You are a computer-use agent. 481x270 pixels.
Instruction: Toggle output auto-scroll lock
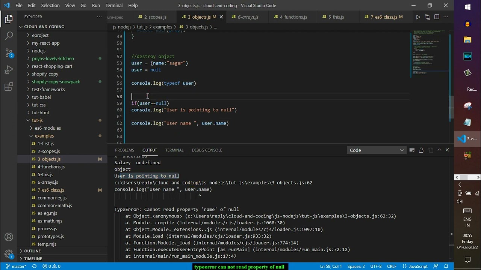[x=421, y=150]
